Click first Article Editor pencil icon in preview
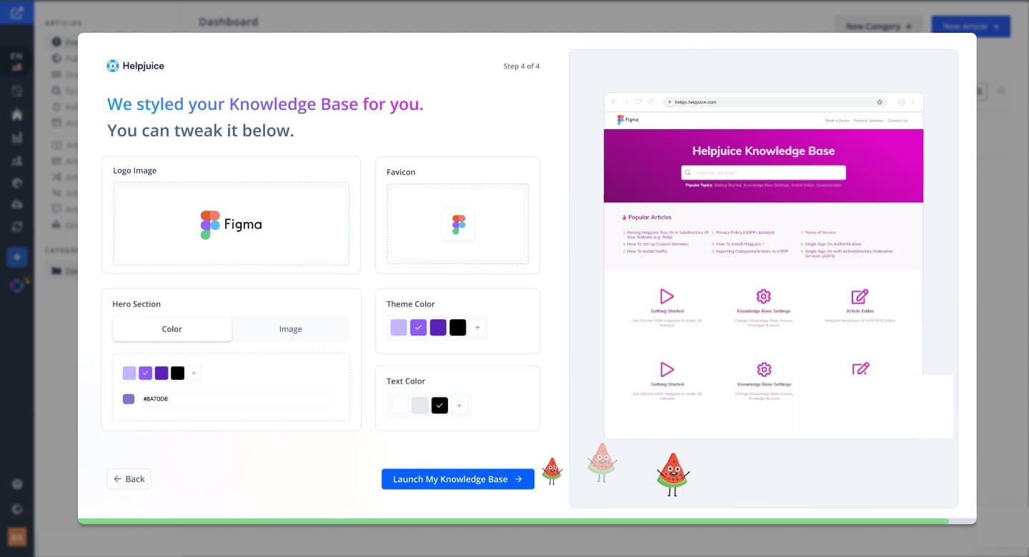This screenshot has height=557, width=1029. pos(860,296)
